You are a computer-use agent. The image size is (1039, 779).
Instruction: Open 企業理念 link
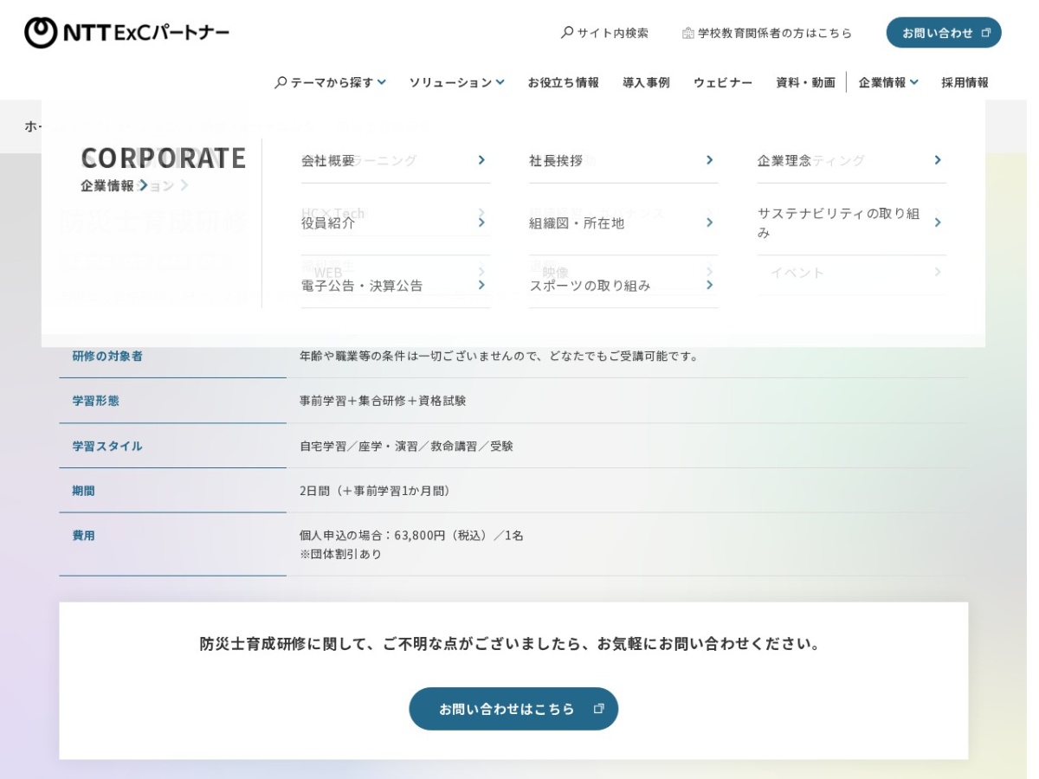[x=852, y=160]
